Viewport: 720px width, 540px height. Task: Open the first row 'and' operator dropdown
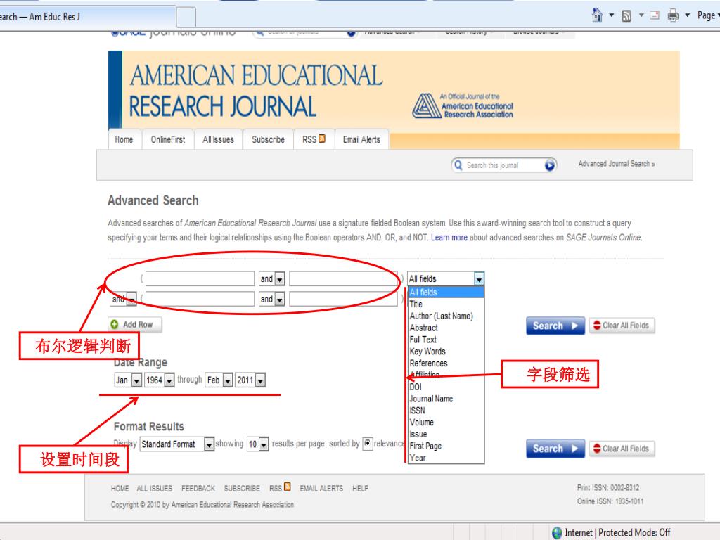pyautogui.click(x=272, y=278)
